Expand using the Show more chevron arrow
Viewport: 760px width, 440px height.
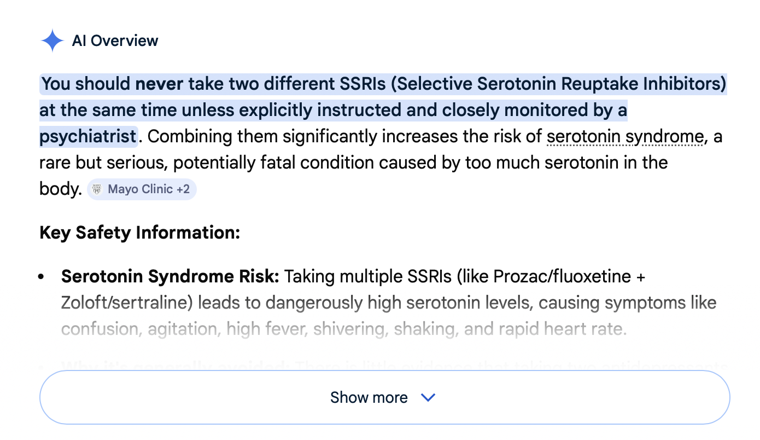pyautogui.click(x=428, y=397)
